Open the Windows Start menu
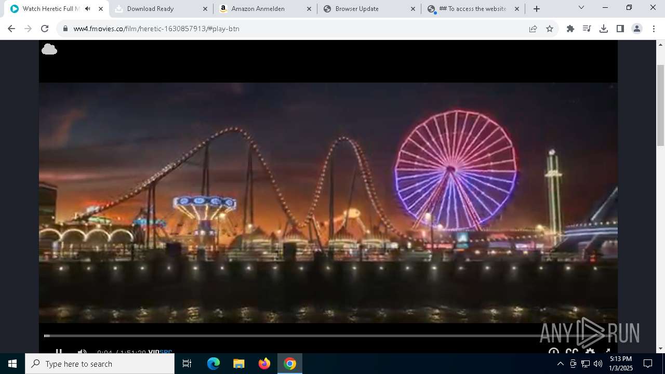The height and width of the screenshot is (374, 665). tap(12, 364)
